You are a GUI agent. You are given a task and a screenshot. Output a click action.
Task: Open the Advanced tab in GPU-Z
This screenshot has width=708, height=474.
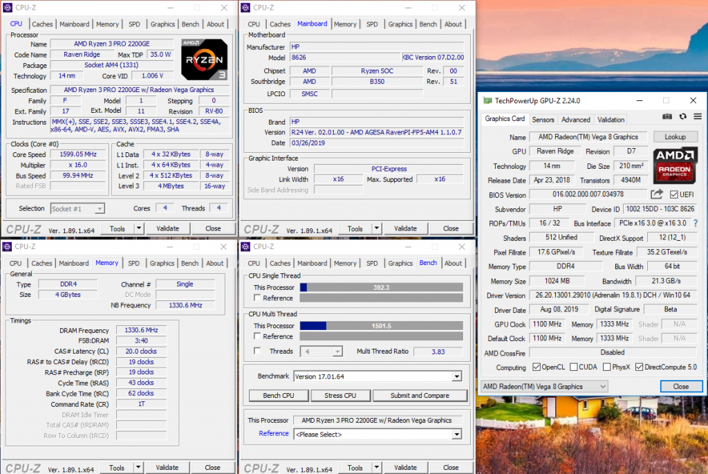(x=576, y=120)
